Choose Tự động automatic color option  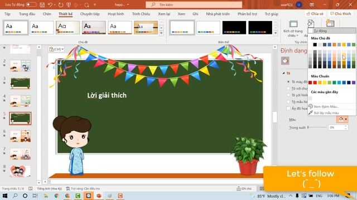coord(332,31)
